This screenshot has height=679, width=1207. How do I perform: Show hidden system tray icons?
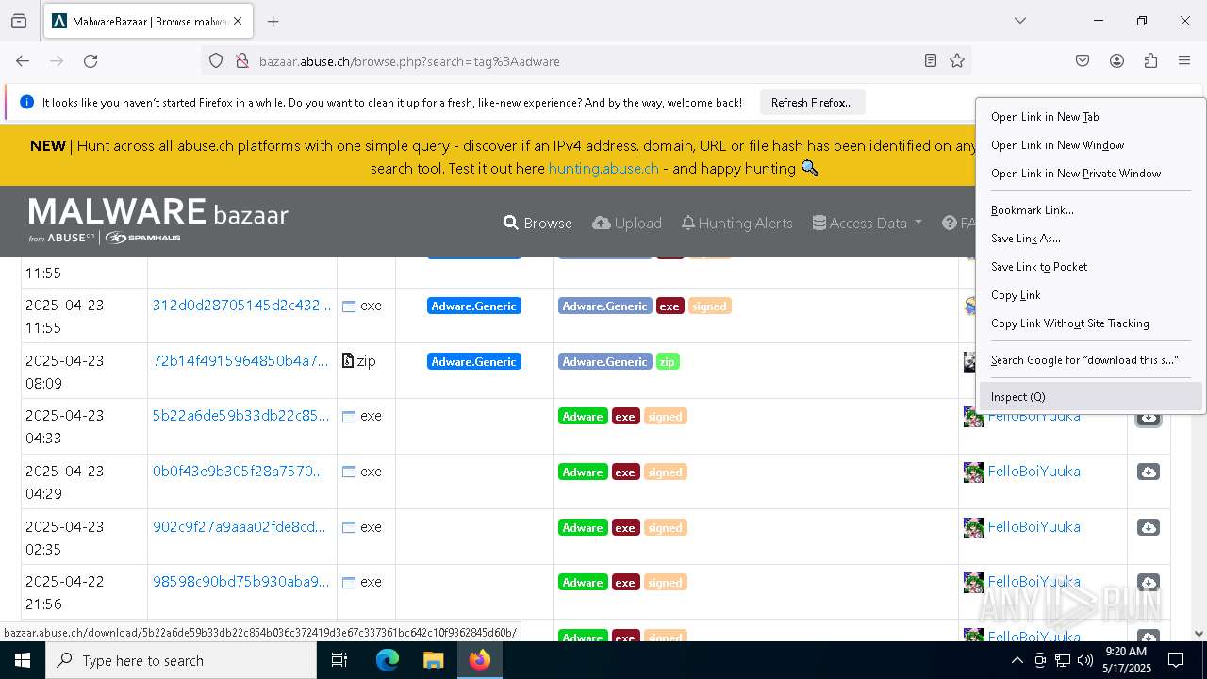click(x=1017, y=660)
